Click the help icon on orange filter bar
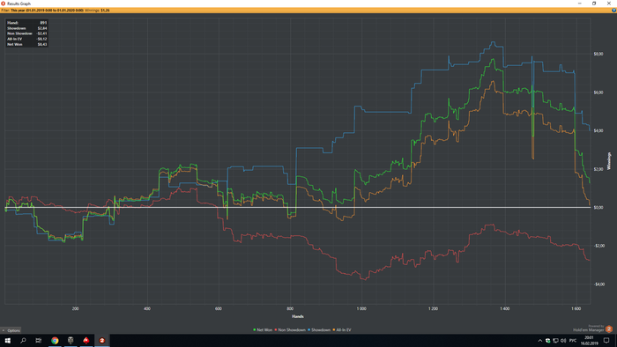Screen dimensions: 617x347 tap(613, 11)
